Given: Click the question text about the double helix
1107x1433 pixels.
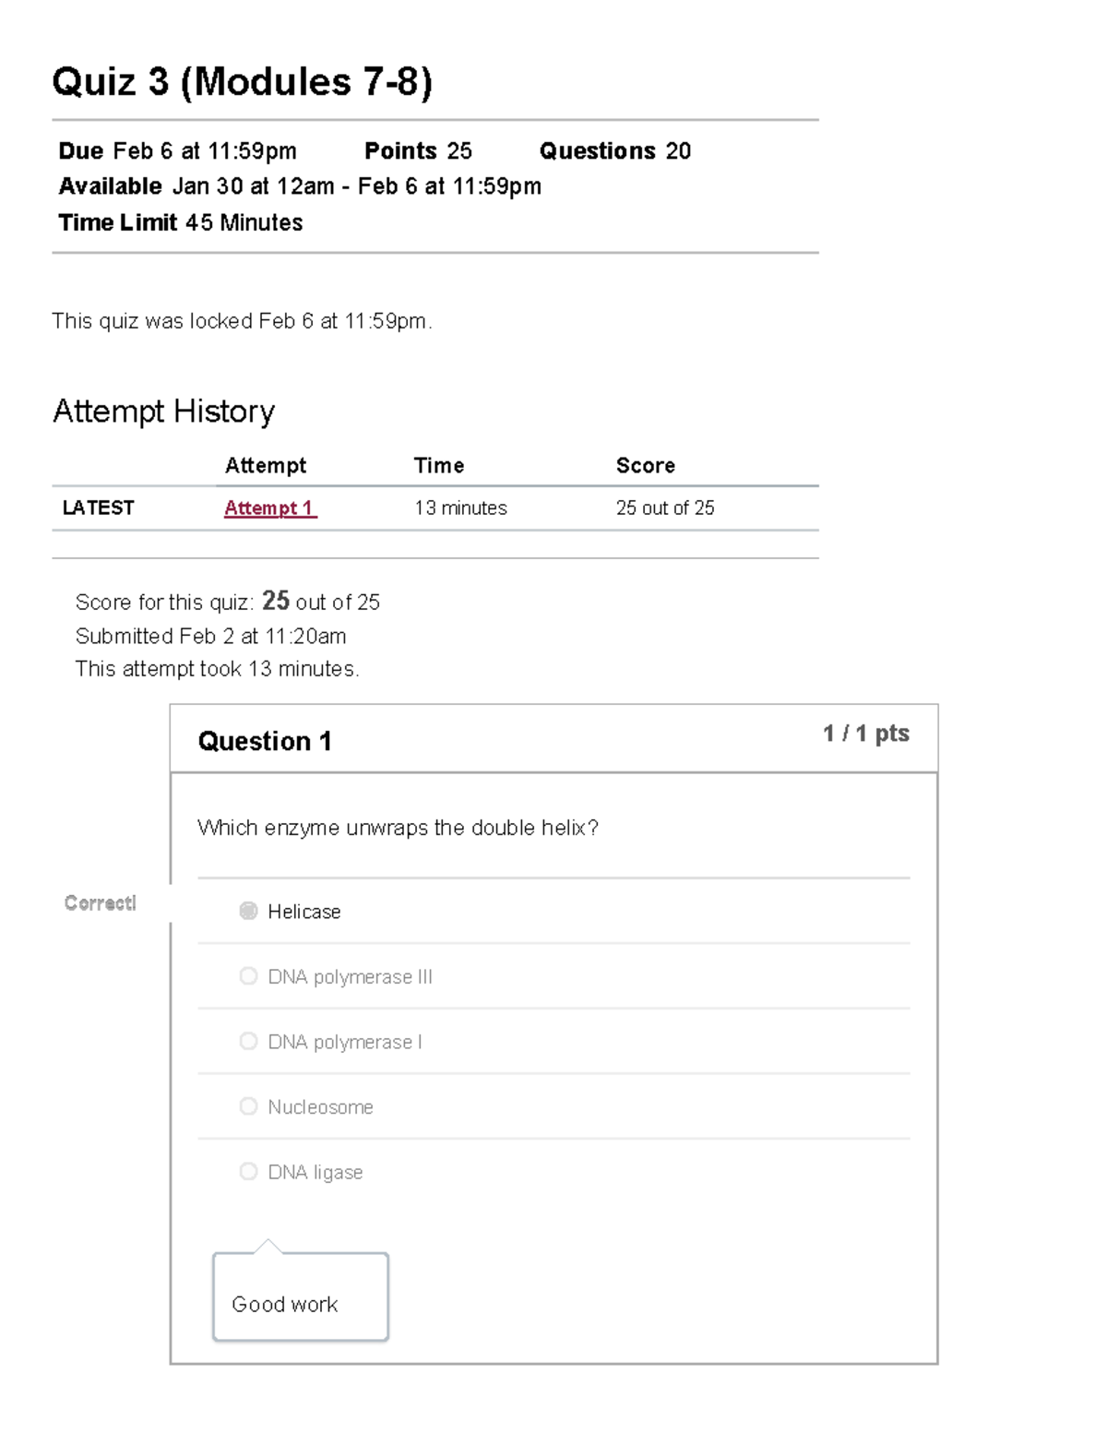Looking at the screenshot, I should tap(398, 828).
